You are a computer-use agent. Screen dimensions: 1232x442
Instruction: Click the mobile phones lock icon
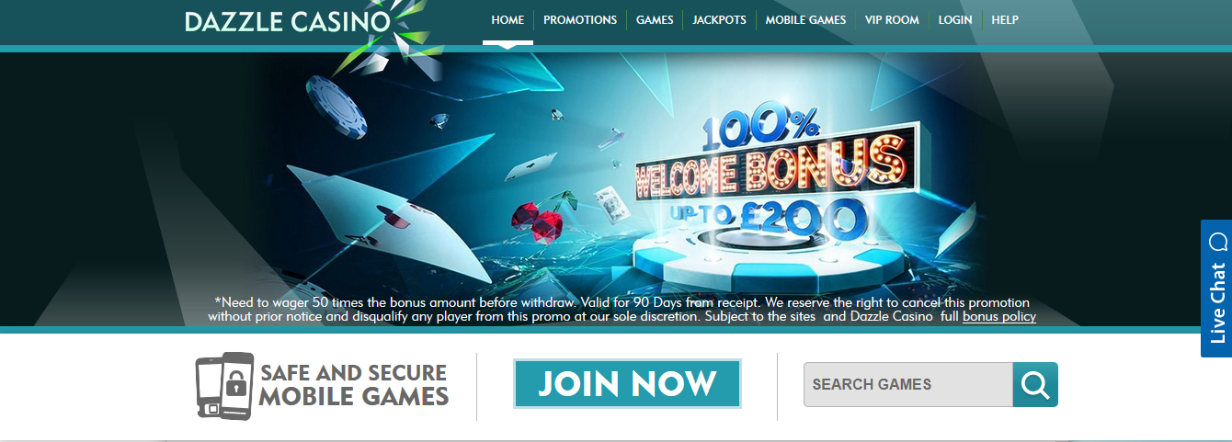(x=224, y=385)
